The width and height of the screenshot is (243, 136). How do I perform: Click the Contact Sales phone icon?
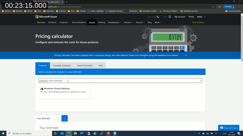click(x=158, y=17)
